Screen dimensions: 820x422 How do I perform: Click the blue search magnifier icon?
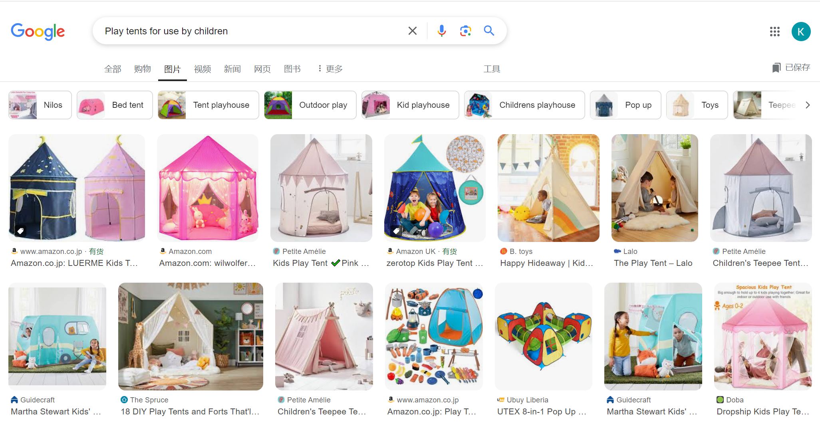pyautogui.click(x=489, y=31)
